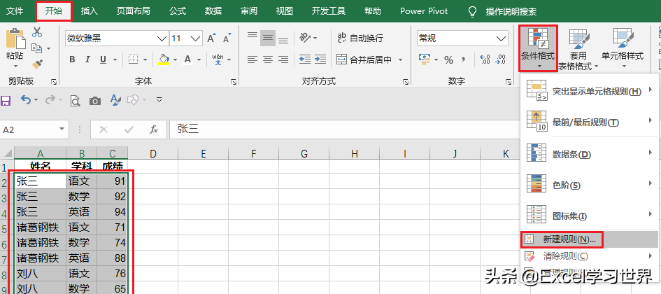Open the Power Pivot tab
This screenshot has height=294, width=661.
[x=424, y=11]
